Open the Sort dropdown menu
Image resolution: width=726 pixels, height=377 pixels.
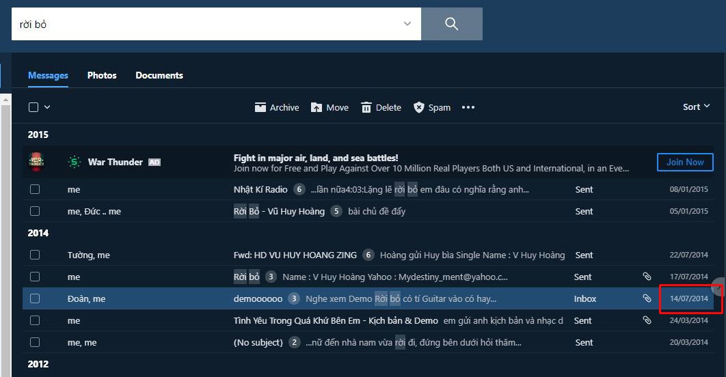pyautogui.click(x=696, y=107)
